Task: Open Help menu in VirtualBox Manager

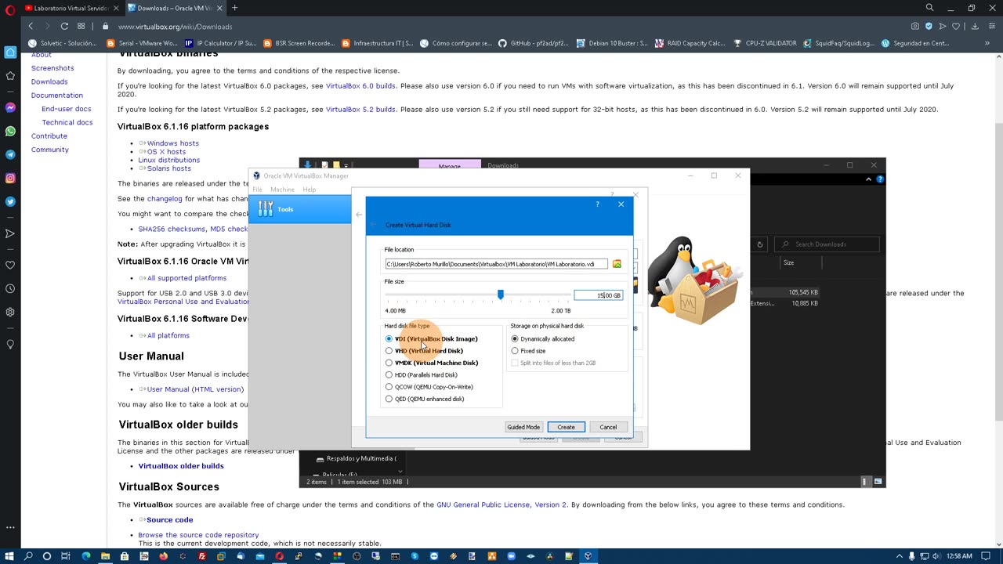Action: point(310,190)
